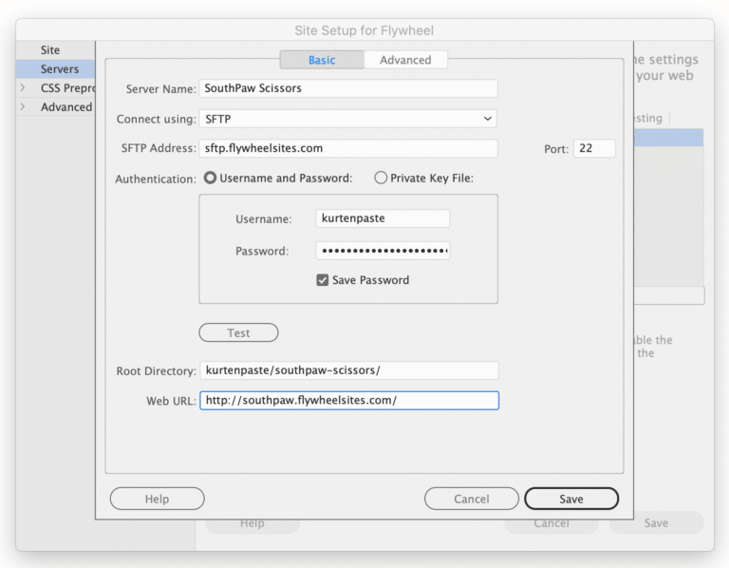
Task: Uncheck the Save Password checkbox
Action: coord(323,280)
